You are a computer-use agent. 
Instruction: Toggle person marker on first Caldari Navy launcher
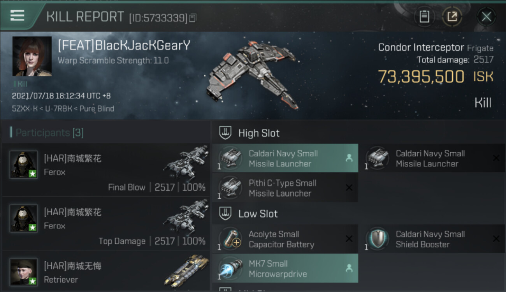349,158
